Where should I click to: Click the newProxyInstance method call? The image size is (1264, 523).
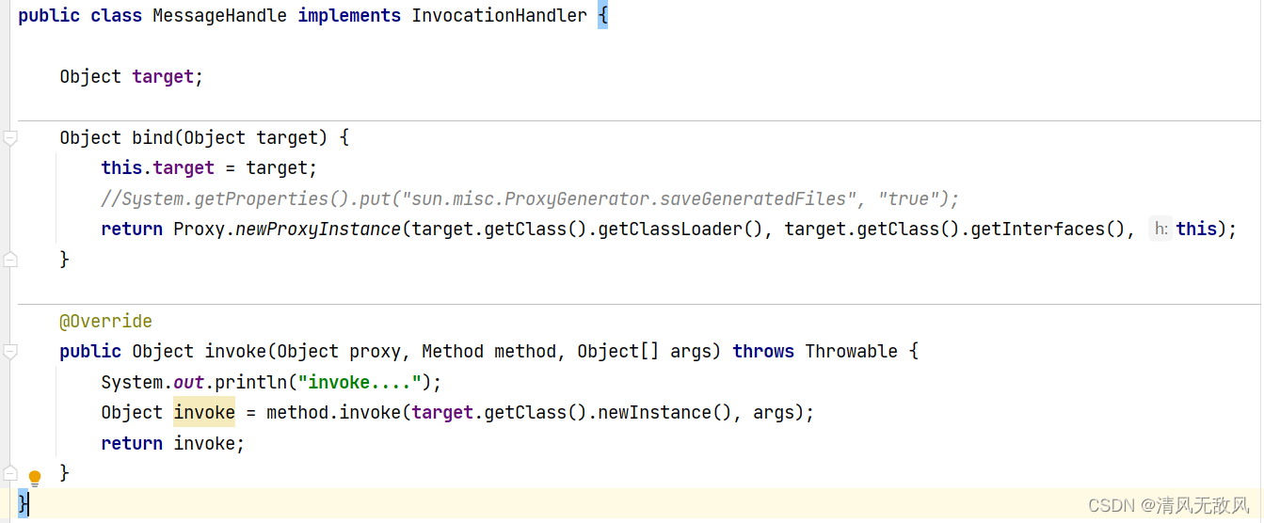click(x=318, y=229)
